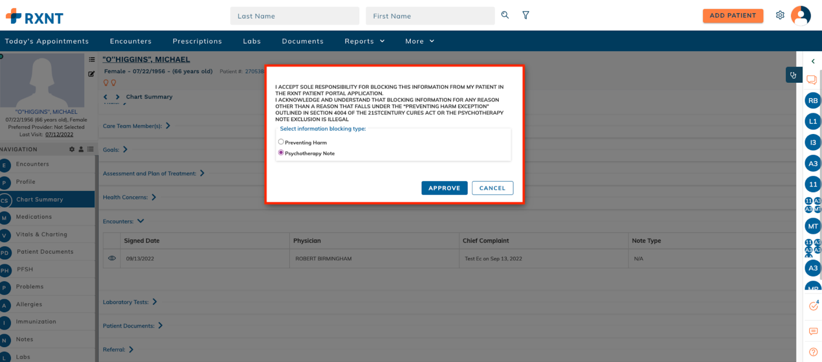The width and height of the screenshot is (822, 362).
Task: Click the Last Name search field
Action: click(x=294, y=16)
